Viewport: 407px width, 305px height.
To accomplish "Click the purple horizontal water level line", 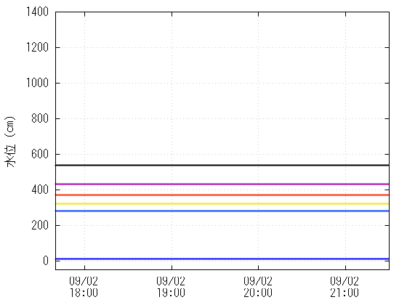I will click(222, 184).
